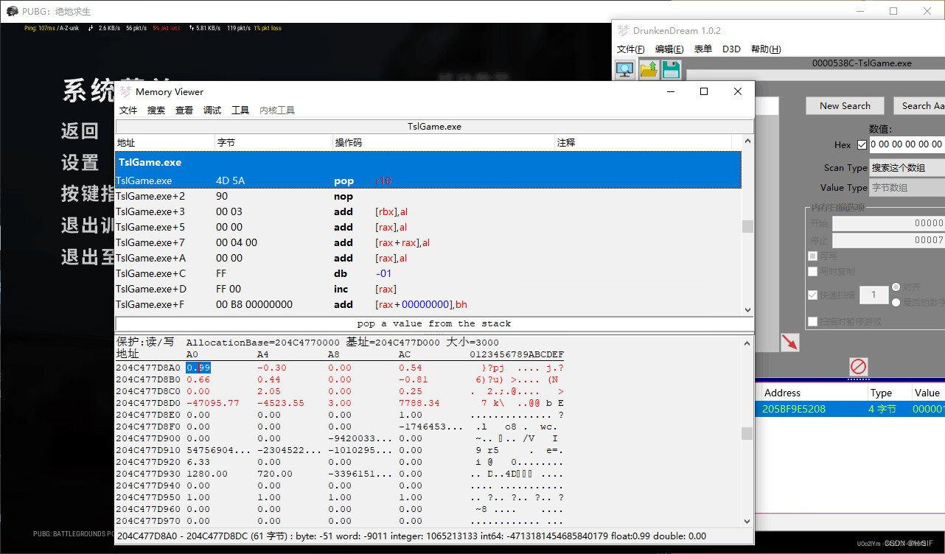Click the Type column header in address list
This screenshot has width=945, height=554.
point(889,393)
